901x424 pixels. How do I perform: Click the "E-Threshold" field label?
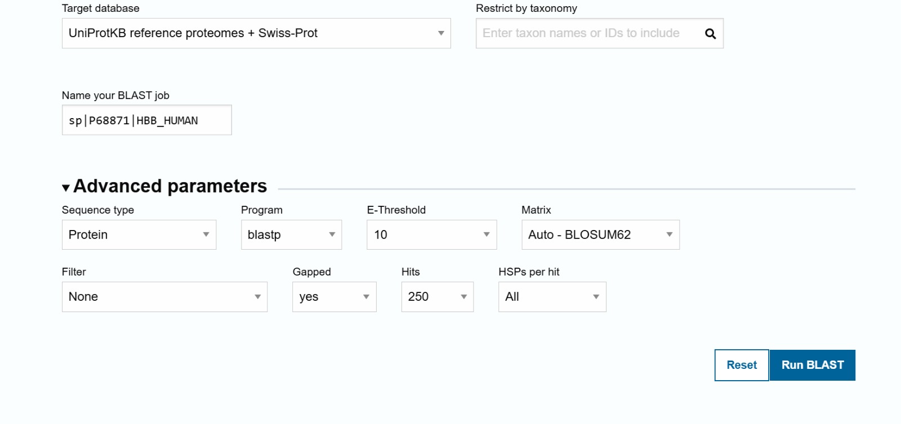click(396, 210)
